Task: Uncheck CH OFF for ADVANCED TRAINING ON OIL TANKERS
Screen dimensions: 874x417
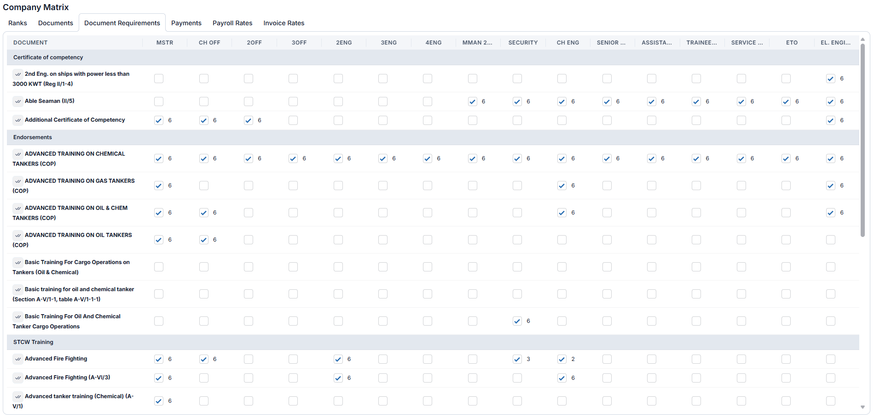Action: click(x=204, y=240)
